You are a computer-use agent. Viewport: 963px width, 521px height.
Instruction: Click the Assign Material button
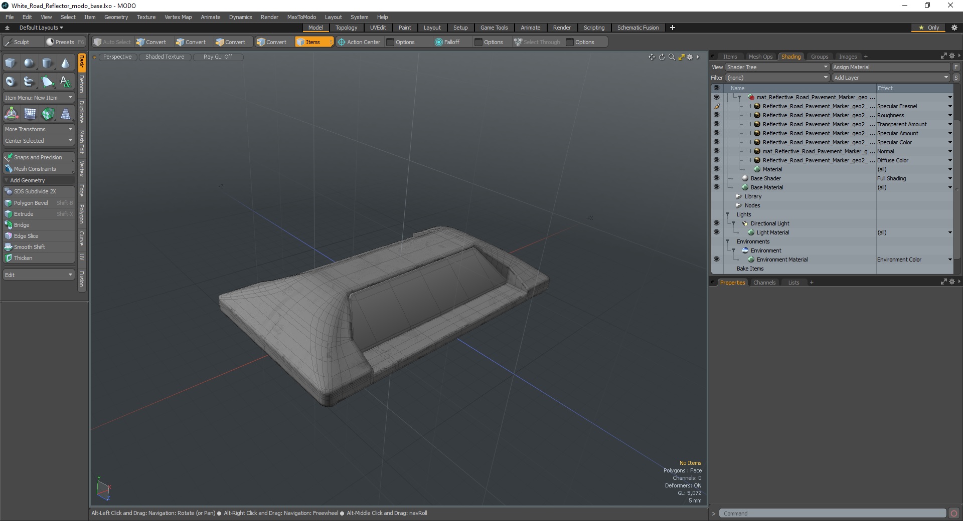pos(891,67)
